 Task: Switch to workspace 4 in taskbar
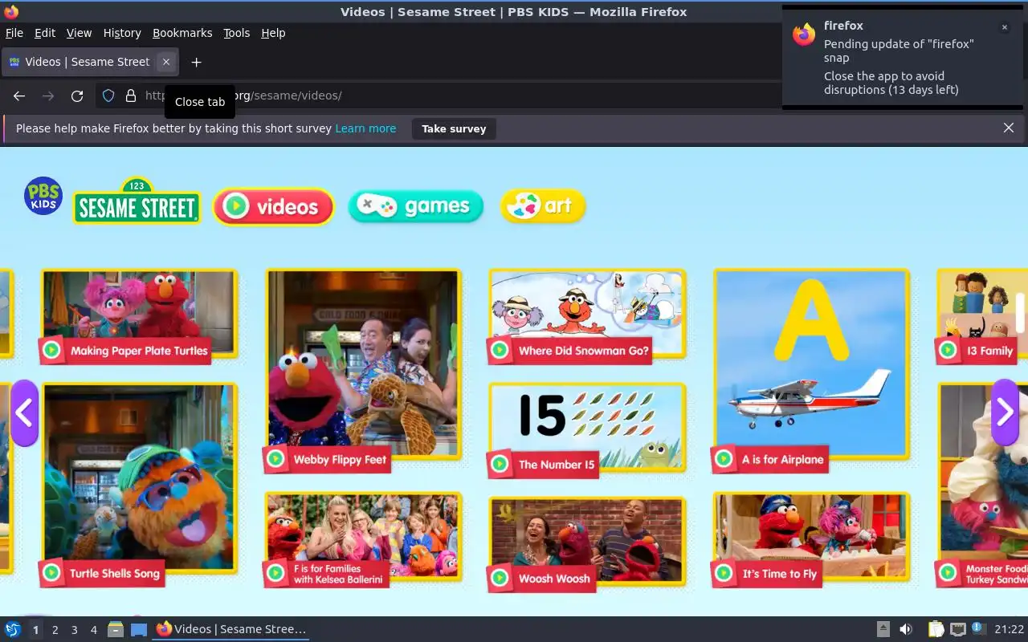click(x=93, y=630)
